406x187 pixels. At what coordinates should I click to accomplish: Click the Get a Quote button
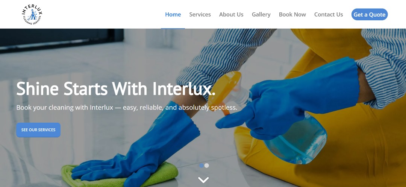370,15
